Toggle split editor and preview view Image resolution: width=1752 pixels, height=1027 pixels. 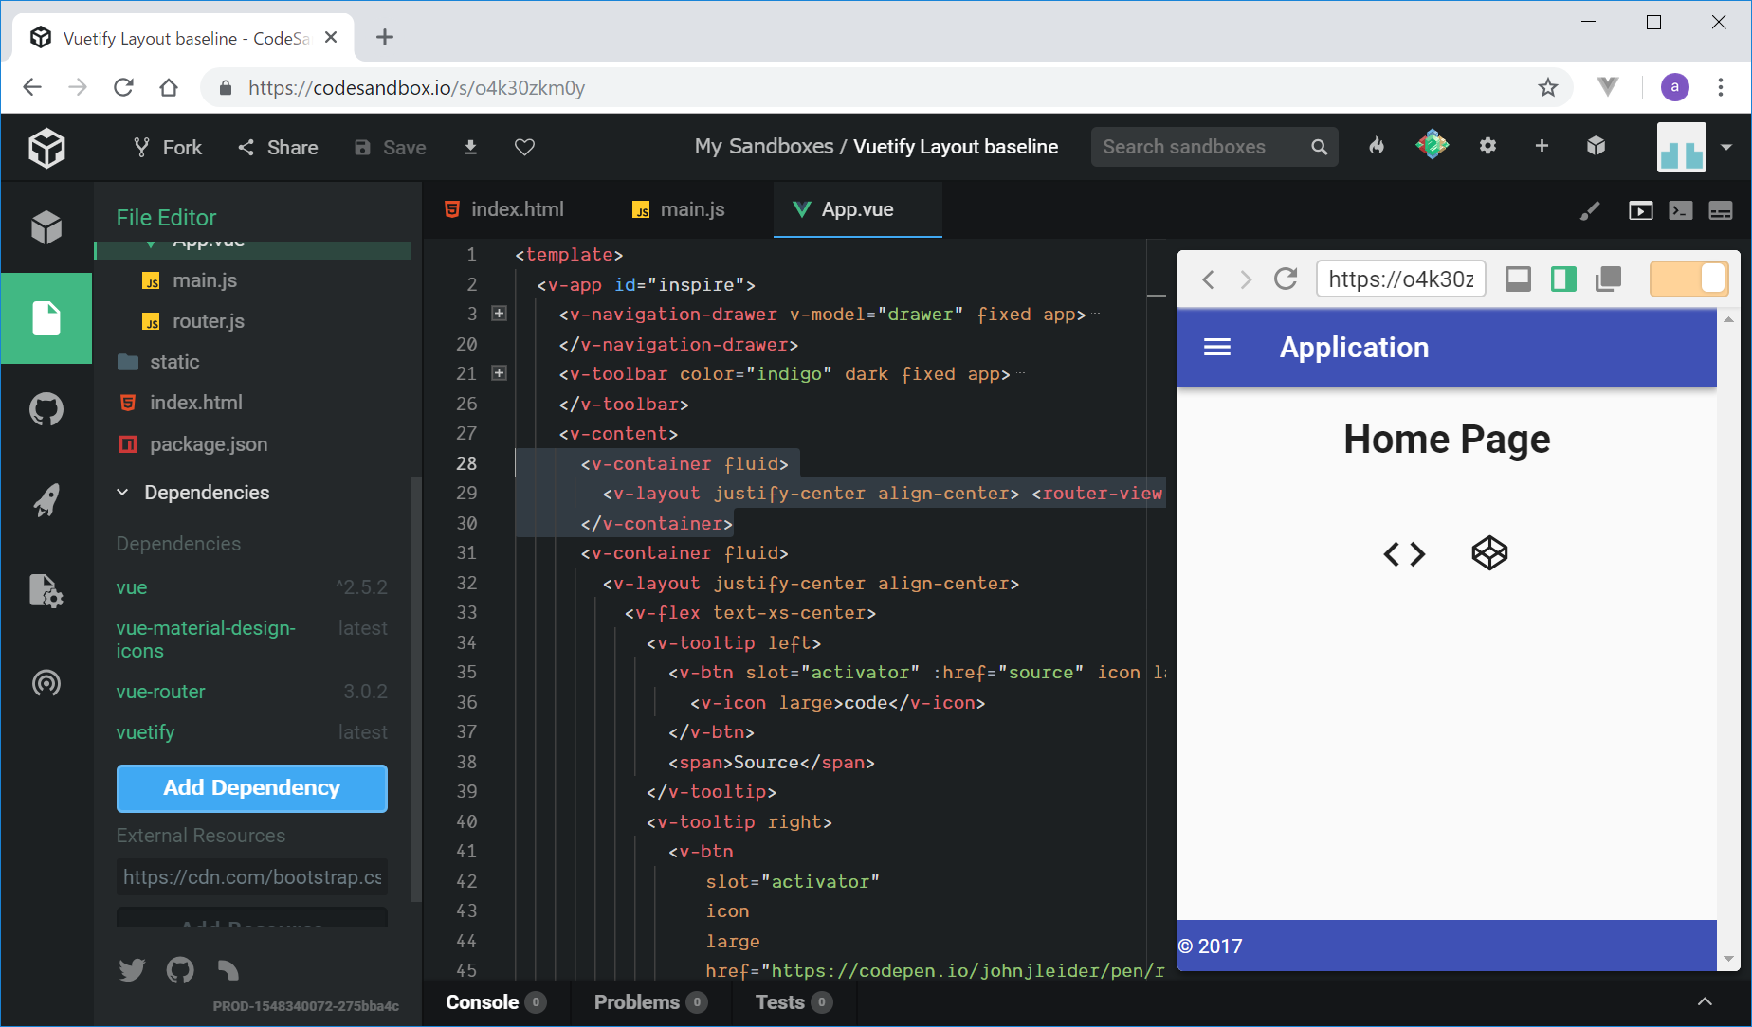(1563, 279)
